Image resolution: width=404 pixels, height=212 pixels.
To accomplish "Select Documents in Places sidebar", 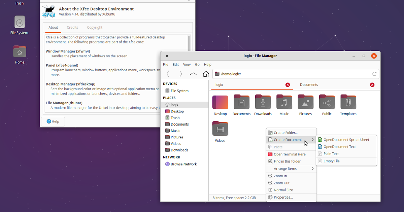I will coord(184,124).
